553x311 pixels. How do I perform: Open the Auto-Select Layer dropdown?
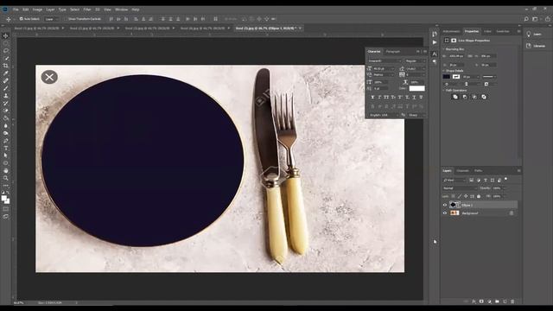(x=52, y=19)
